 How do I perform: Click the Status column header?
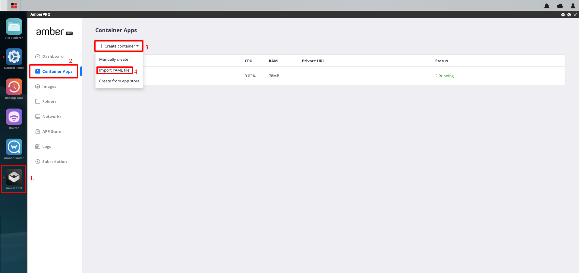tap(441, 61)
